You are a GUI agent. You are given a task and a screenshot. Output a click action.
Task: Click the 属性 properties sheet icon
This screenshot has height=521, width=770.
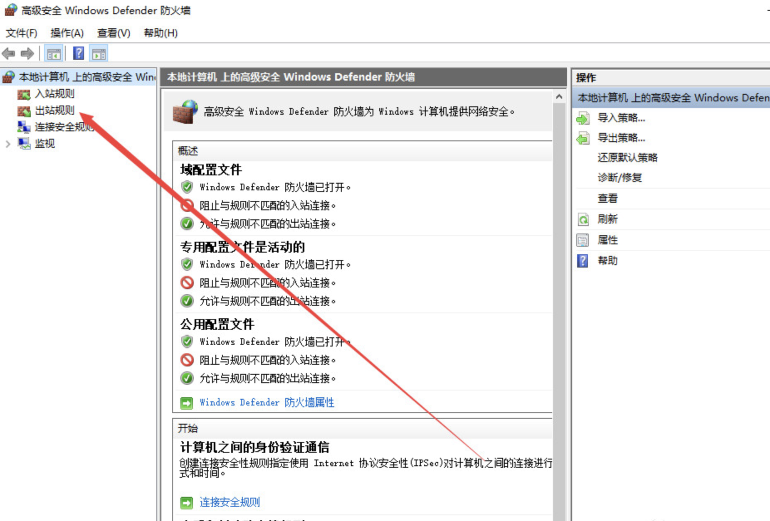[583, 240]
